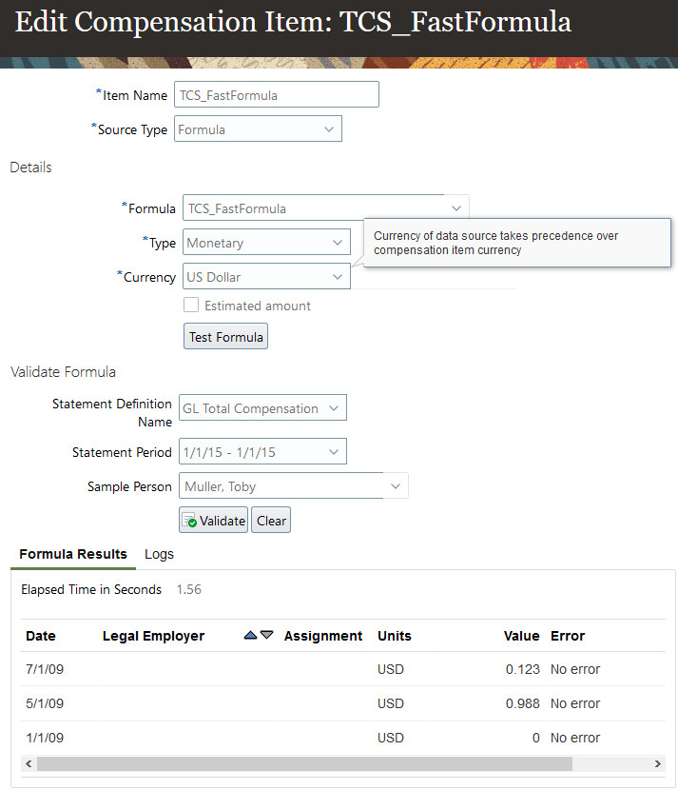The image size is (678, 790).
Task: Expand the Sample Person dropdown
Action: (x=396, y=486)
